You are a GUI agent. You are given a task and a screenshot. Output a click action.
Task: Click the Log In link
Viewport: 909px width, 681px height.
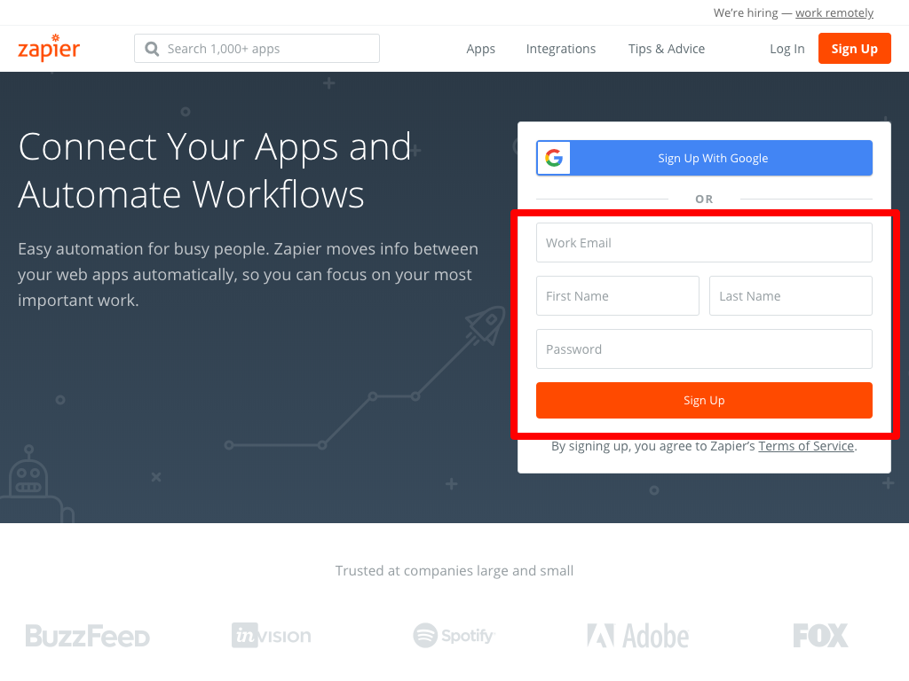(786, 49)
